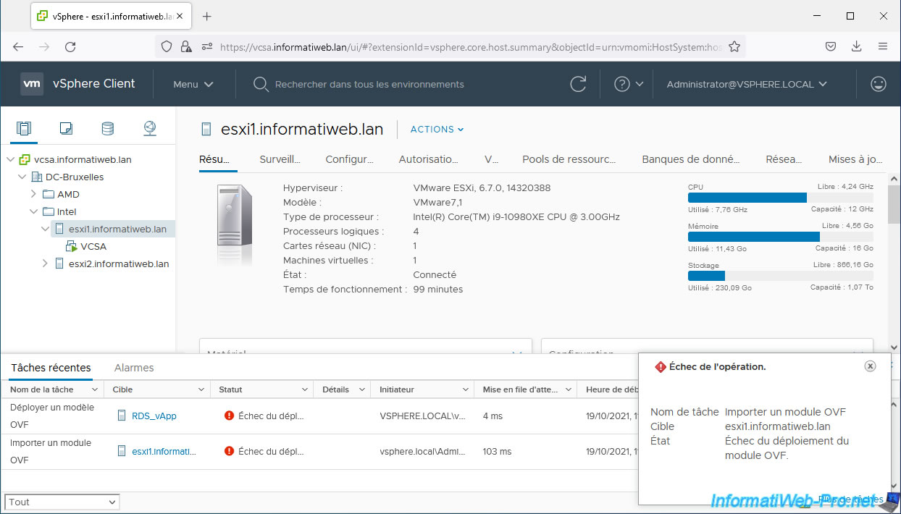Open the Administrator@VSPHERE.LOCAL user dropdown
The height and width of the screenshot is (514, 901).
point(747,84)
